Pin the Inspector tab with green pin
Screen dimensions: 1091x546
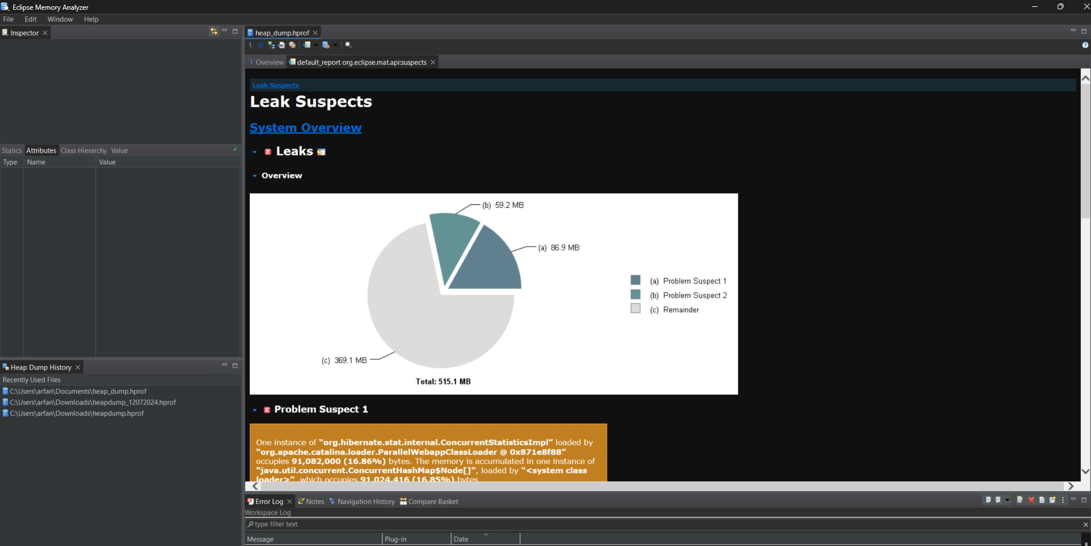click(235, 150)
